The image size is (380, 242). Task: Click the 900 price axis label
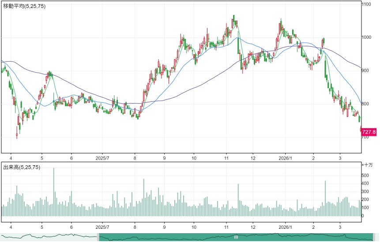[365, 71]
